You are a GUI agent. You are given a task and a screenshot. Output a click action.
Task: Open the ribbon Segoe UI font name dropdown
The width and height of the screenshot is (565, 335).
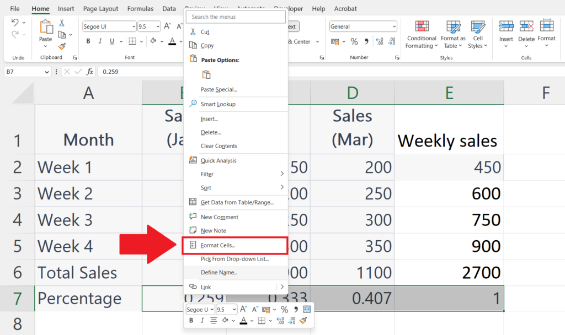pos(134,26)
